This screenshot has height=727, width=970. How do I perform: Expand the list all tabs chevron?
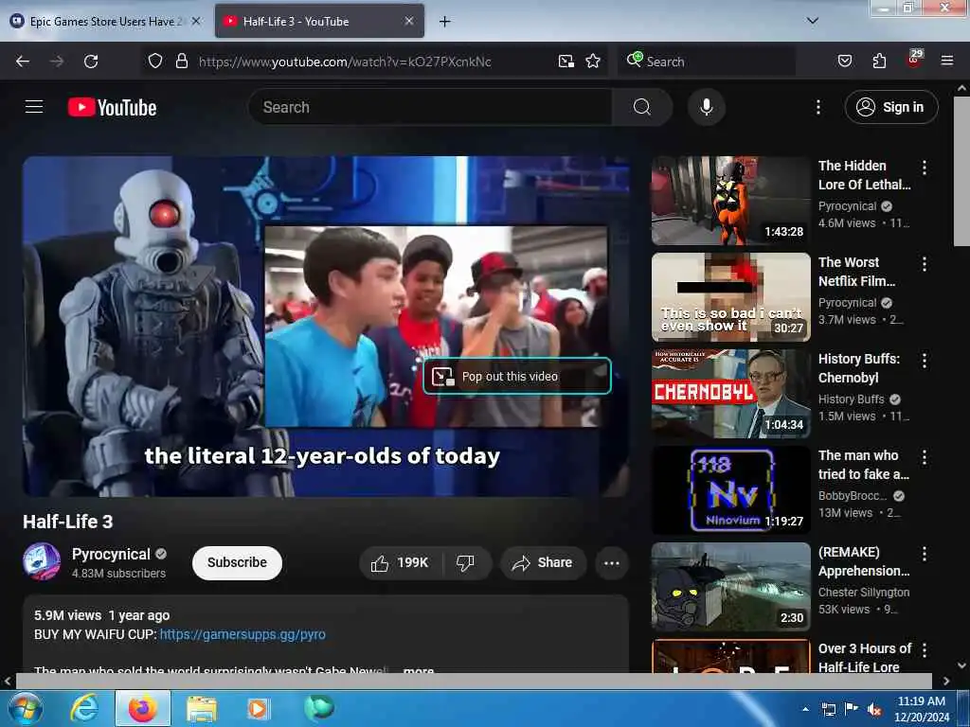[812, 21]
